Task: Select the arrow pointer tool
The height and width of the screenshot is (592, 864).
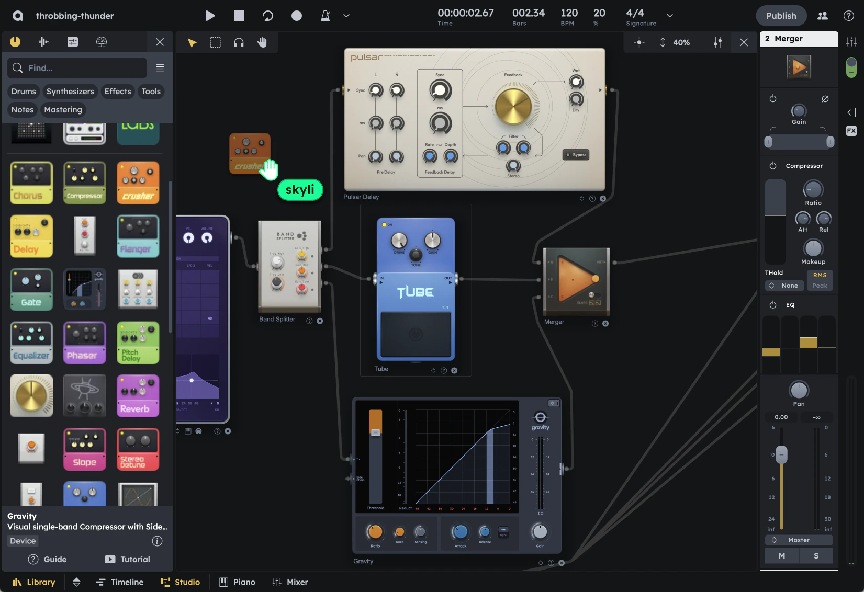Action: [x=192, y=42]
